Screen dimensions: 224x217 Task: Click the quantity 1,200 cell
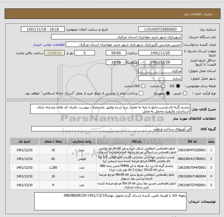click(53, 167)
